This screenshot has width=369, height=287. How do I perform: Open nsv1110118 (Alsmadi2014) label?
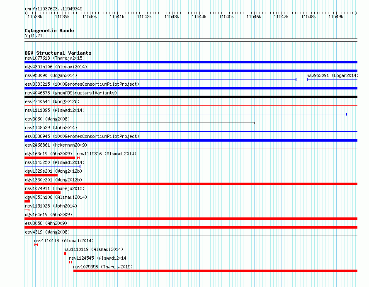point(64,241)
